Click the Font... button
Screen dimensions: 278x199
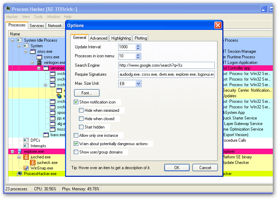tap(87, 93)
